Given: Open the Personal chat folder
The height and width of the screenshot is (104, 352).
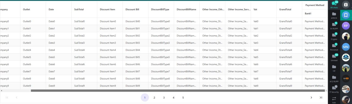Looking at the screenshot, I should point(334,47).
